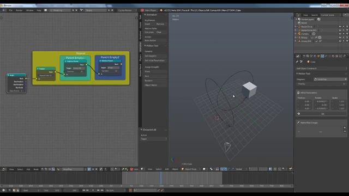
Task: Collapse the Animation panel in tool shelf
Action: [145, 15]
